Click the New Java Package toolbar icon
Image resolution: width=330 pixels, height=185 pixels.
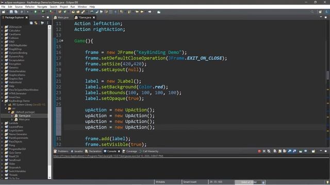click(60, 12)
